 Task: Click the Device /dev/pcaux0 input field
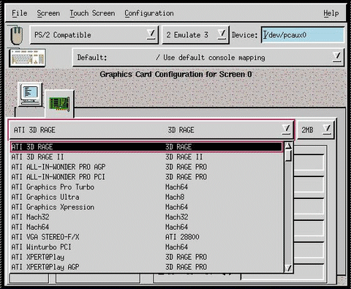click(303, 35)
